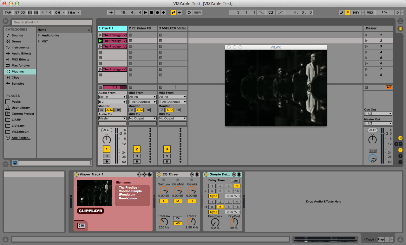Toggle the Punch-In switch
406x245 pixels.
pos(261,13)
